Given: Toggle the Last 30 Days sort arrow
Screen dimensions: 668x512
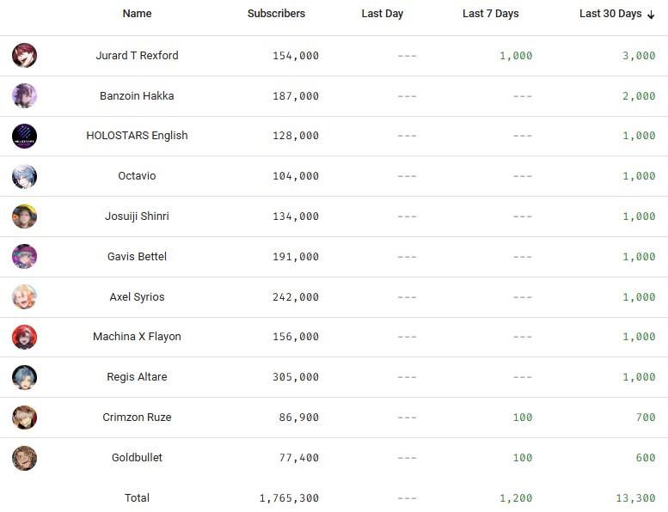Looking at the screenshot, I should [651, 15].
